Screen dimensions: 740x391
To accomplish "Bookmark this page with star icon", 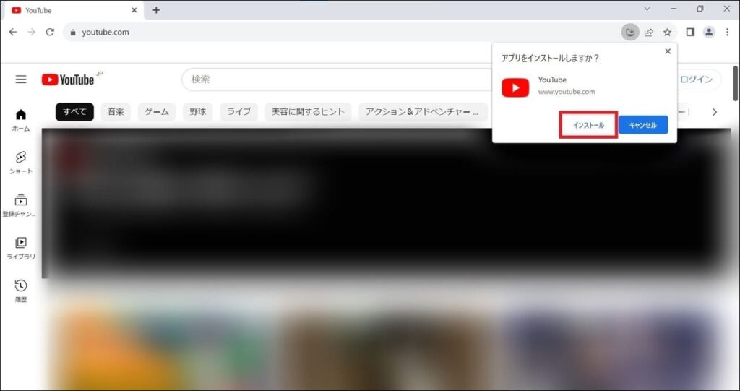I will pyautogui.click(x=667, y=32).
